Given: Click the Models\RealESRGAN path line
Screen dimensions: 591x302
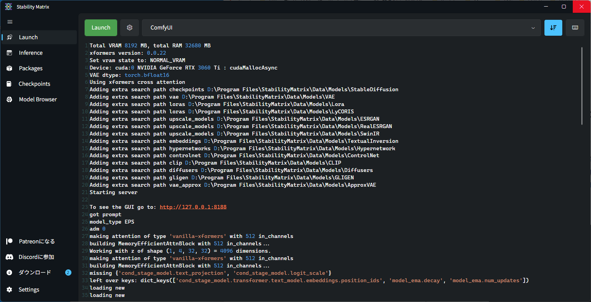Looking at the screenshot, I should pos(241,126).
